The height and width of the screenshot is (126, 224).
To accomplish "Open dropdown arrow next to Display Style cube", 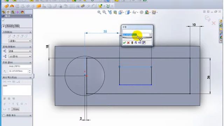I will point(131,13).
